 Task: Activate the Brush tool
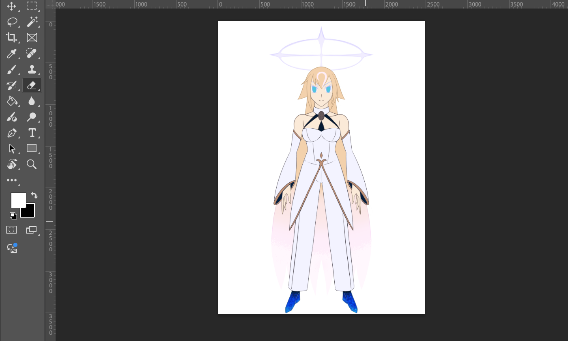click(x=12, y=69)
